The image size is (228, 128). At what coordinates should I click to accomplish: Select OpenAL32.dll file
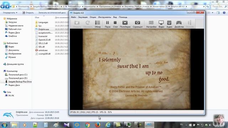coord(44,40)
